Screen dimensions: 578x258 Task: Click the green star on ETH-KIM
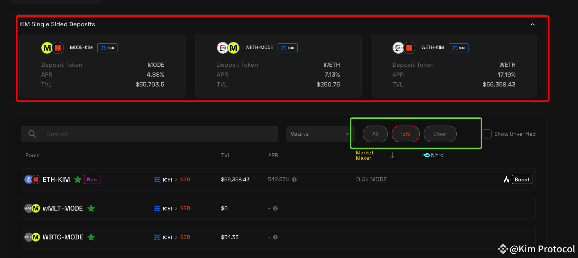[x=78, y=179]
